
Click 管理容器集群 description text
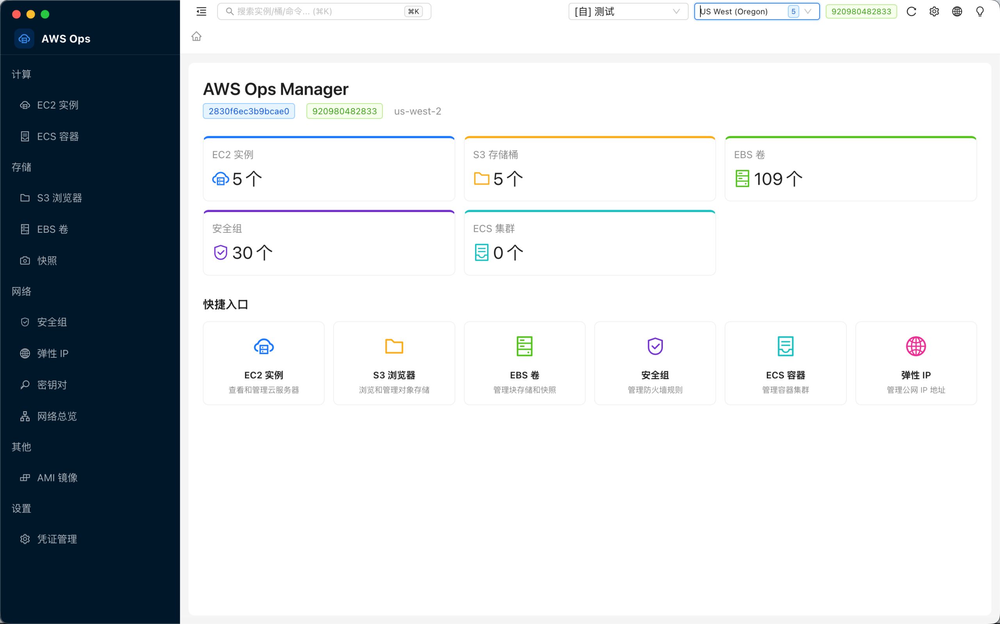(x=786, y=390)
